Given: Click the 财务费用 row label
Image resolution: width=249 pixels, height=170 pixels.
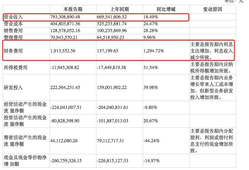Looking at the screenshot, I should coord(13,51).
